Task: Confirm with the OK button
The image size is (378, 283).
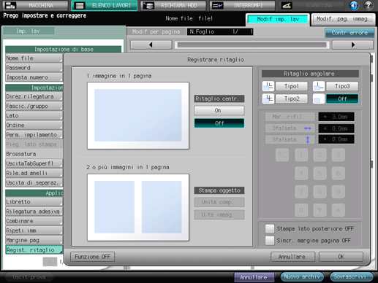Action: click(341, 257)
